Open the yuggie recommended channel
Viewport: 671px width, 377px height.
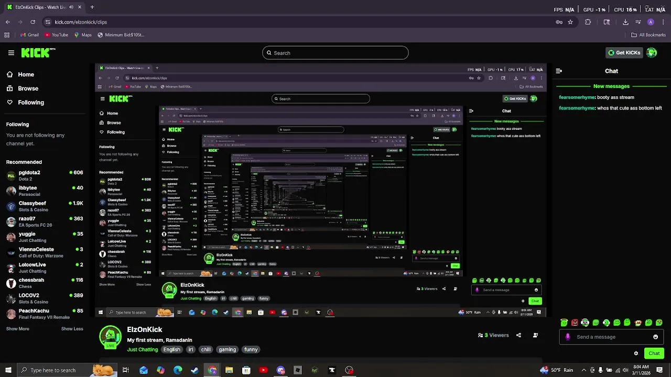[45, 237]
